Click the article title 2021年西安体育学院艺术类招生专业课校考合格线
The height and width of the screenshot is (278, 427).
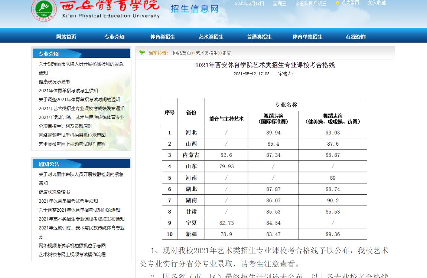point(265,65)
